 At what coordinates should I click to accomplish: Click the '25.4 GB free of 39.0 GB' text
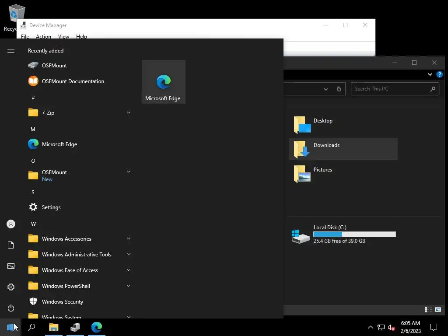pos(339,241)
